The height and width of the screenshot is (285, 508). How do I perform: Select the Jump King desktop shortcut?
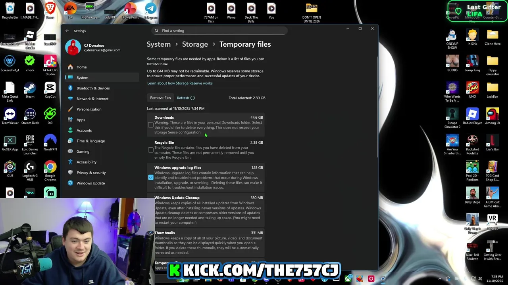472,64
